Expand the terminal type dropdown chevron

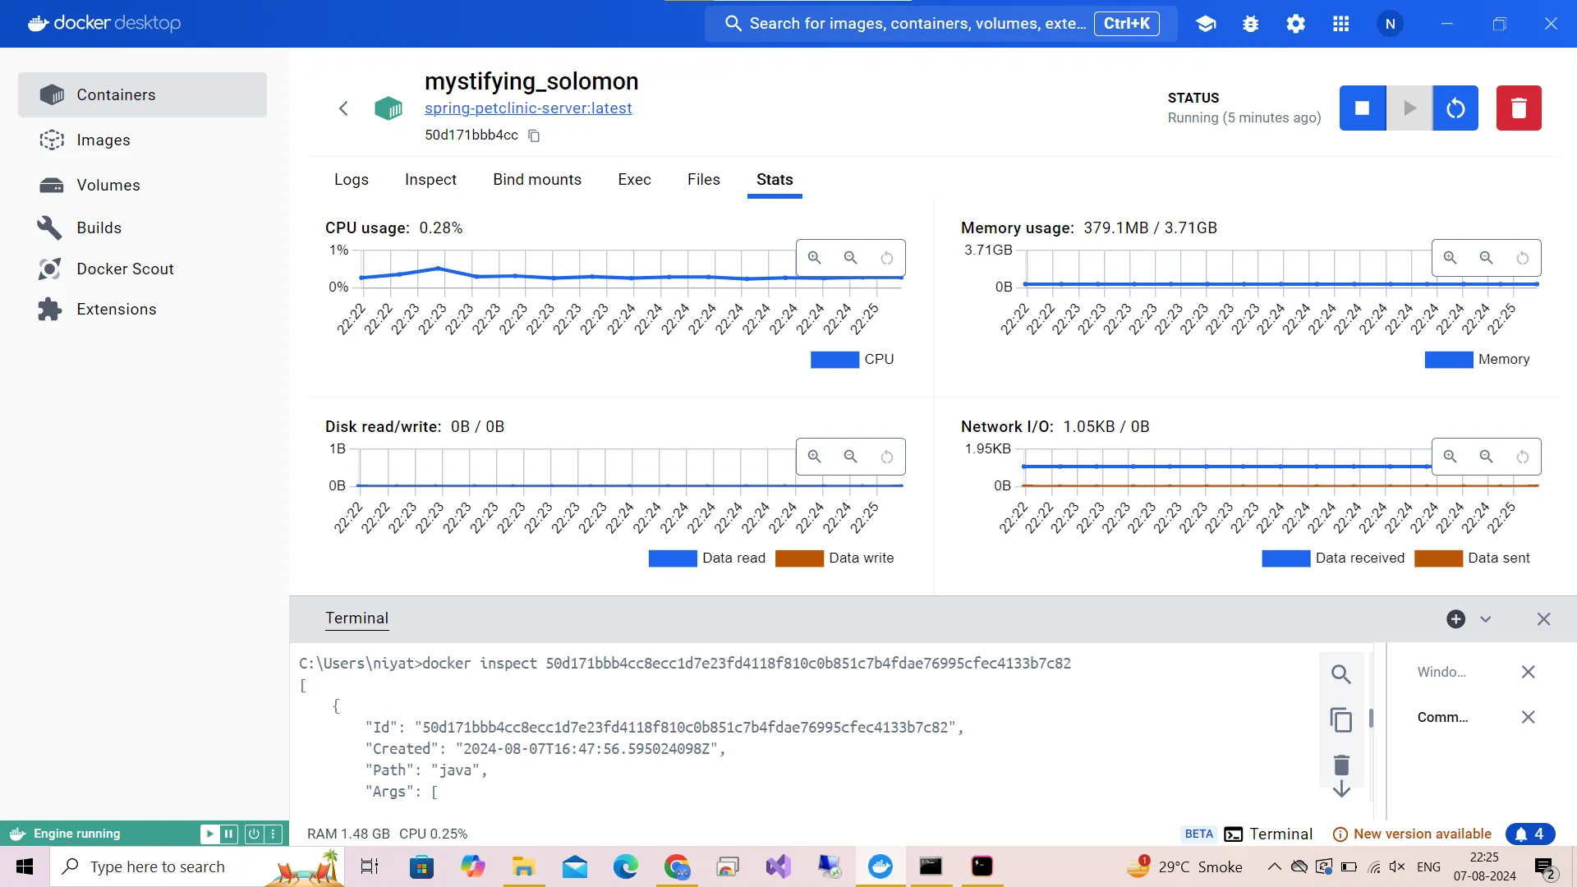(1485, 619)
